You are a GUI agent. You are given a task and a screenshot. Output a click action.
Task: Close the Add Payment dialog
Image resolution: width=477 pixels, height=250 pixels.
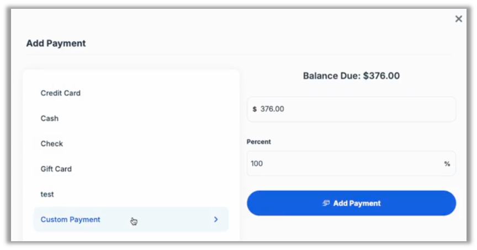pyautogui.click(x=458, y=19)
